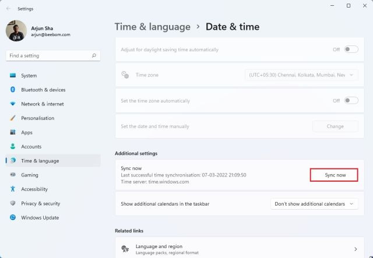Click the Language and region icon

point(125,249)
